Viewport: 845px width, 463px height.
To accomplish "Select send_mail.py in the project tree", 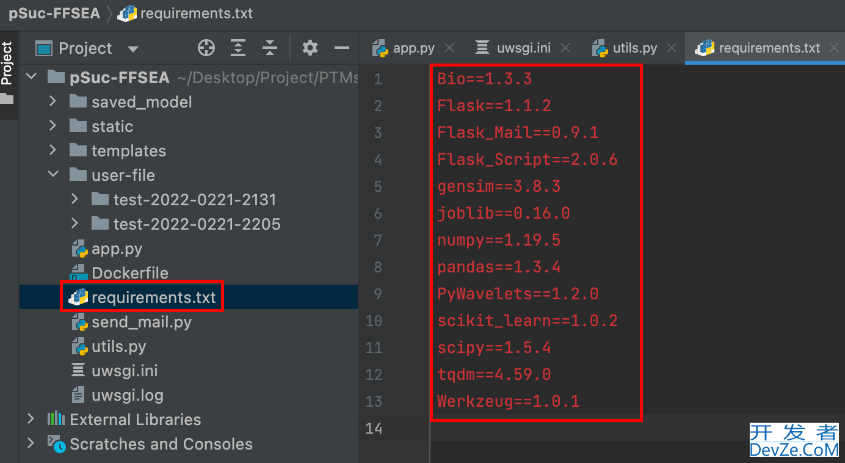I will (x=141, y=322).
